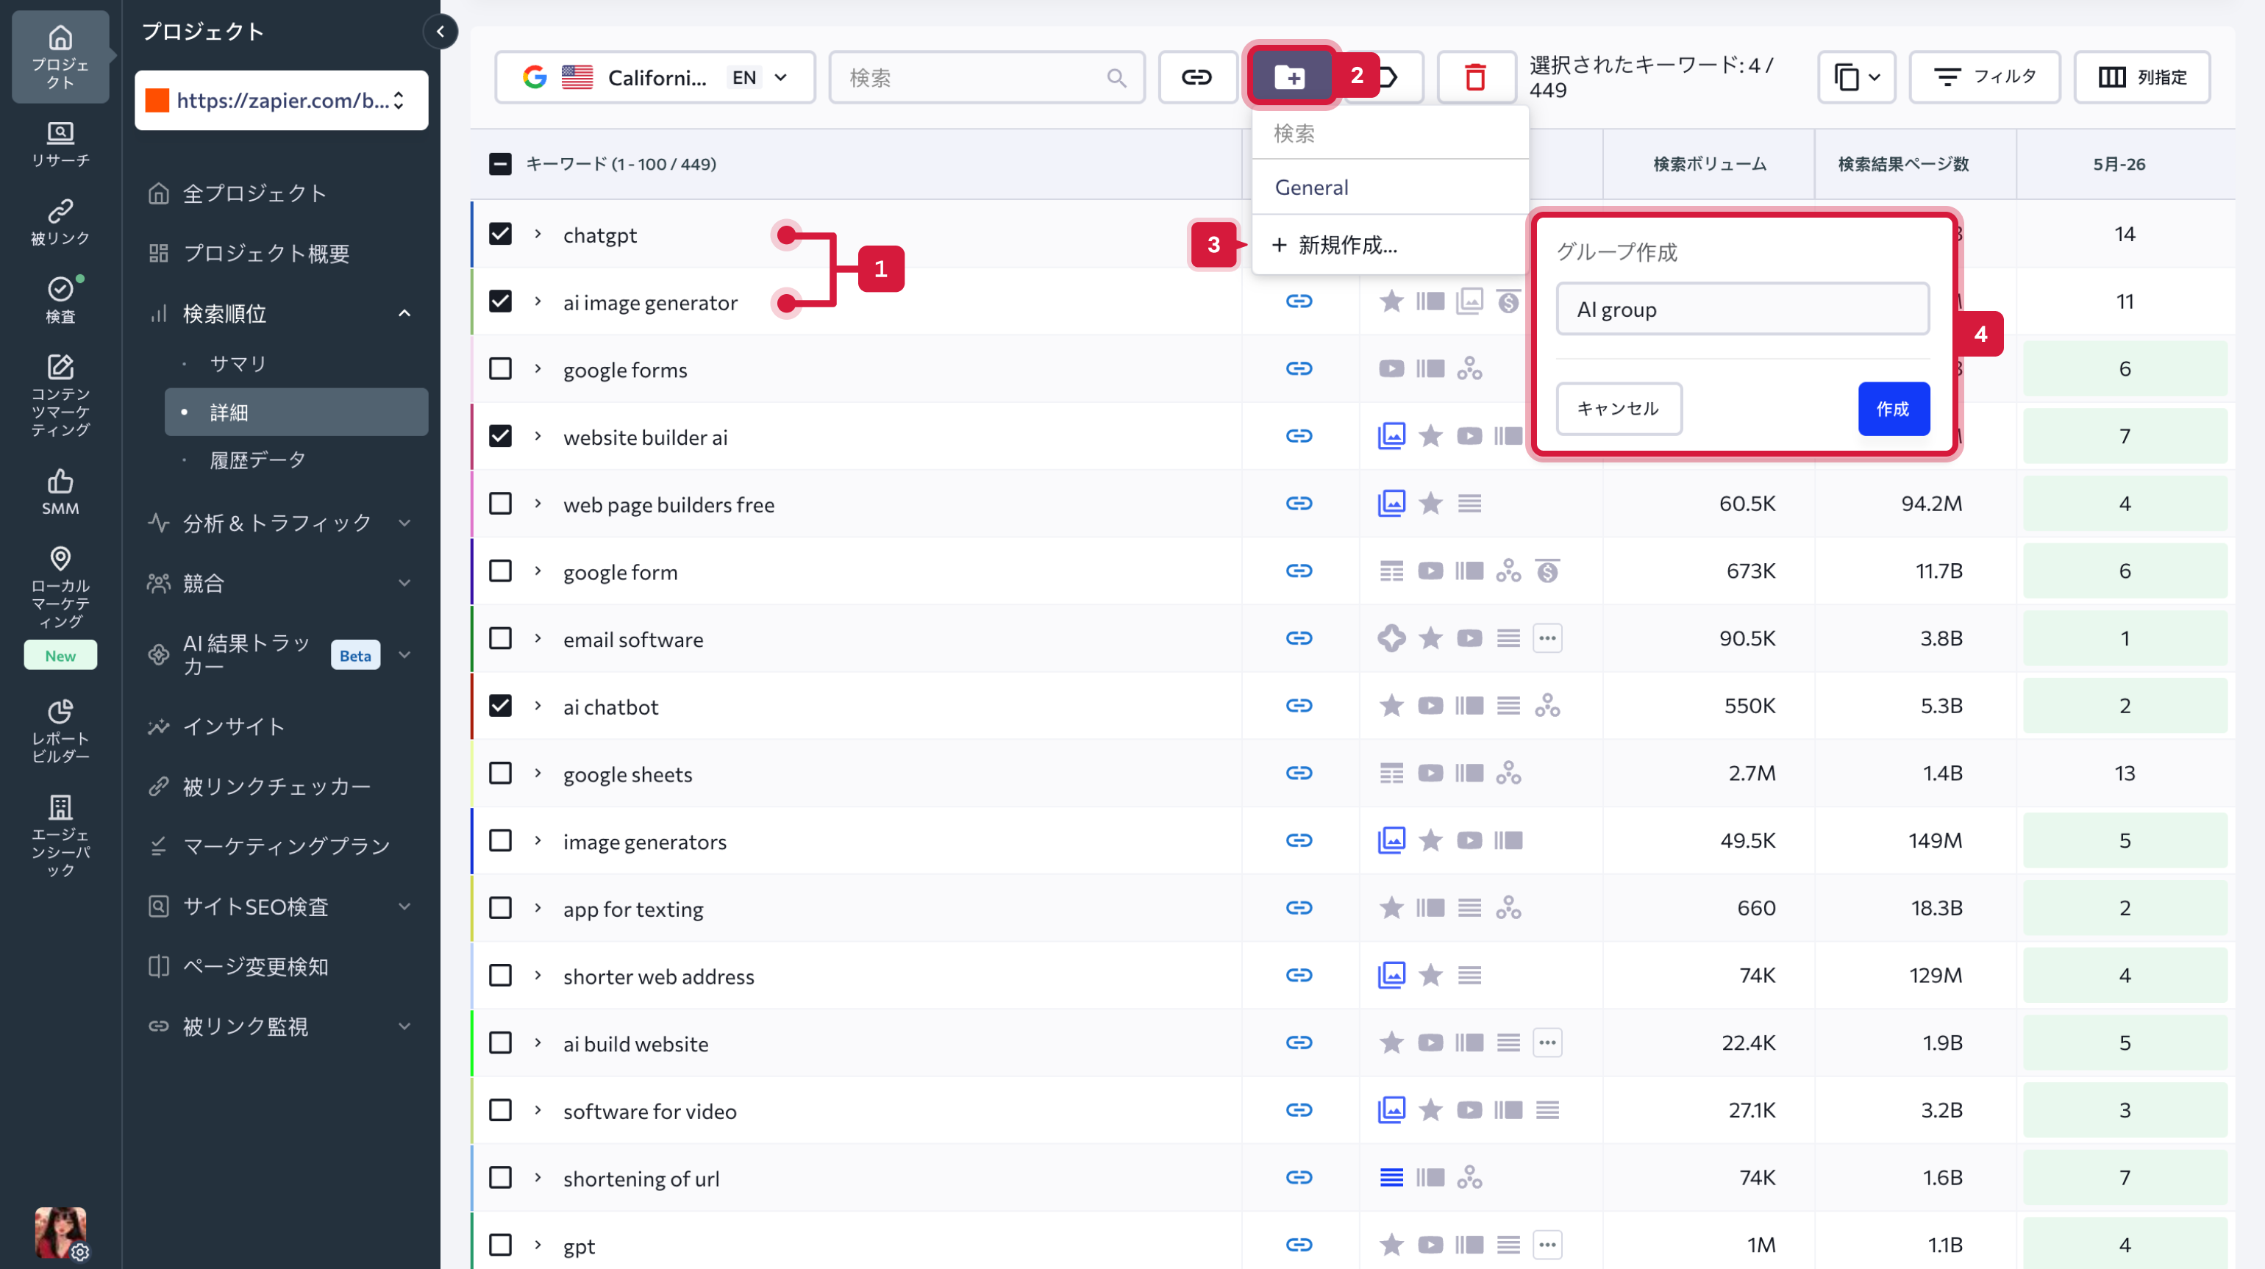Click video icon in google sheets row
Image resolution: width=2265 pixels, height=1269 pixels.
point(1430,773)
